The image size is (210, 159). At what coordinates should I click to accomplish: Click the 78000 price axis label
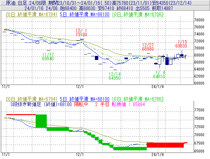(199, 20)
